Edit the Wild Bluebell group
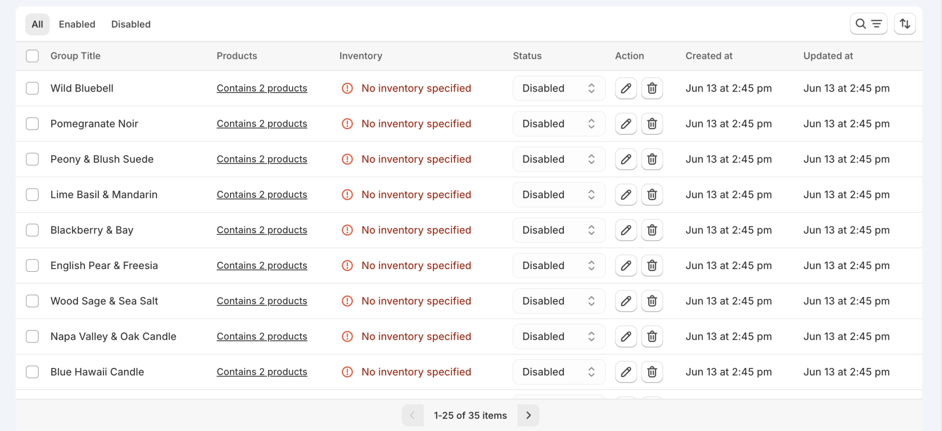942x431 pixels. click(x=626, y=88)
